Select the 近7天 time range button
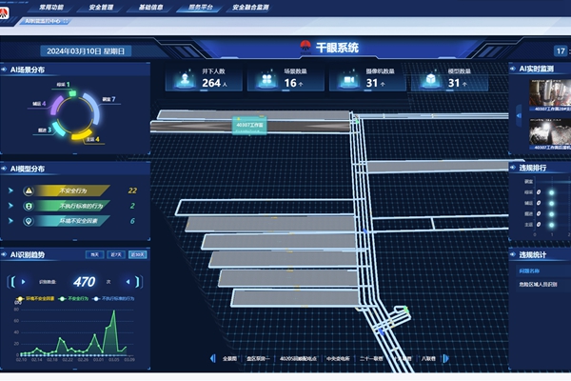 (x=116, y=255)
